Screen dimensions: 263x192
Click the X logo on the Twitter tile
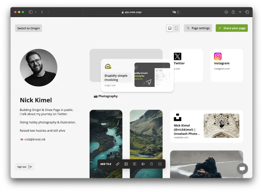[177, 56]
